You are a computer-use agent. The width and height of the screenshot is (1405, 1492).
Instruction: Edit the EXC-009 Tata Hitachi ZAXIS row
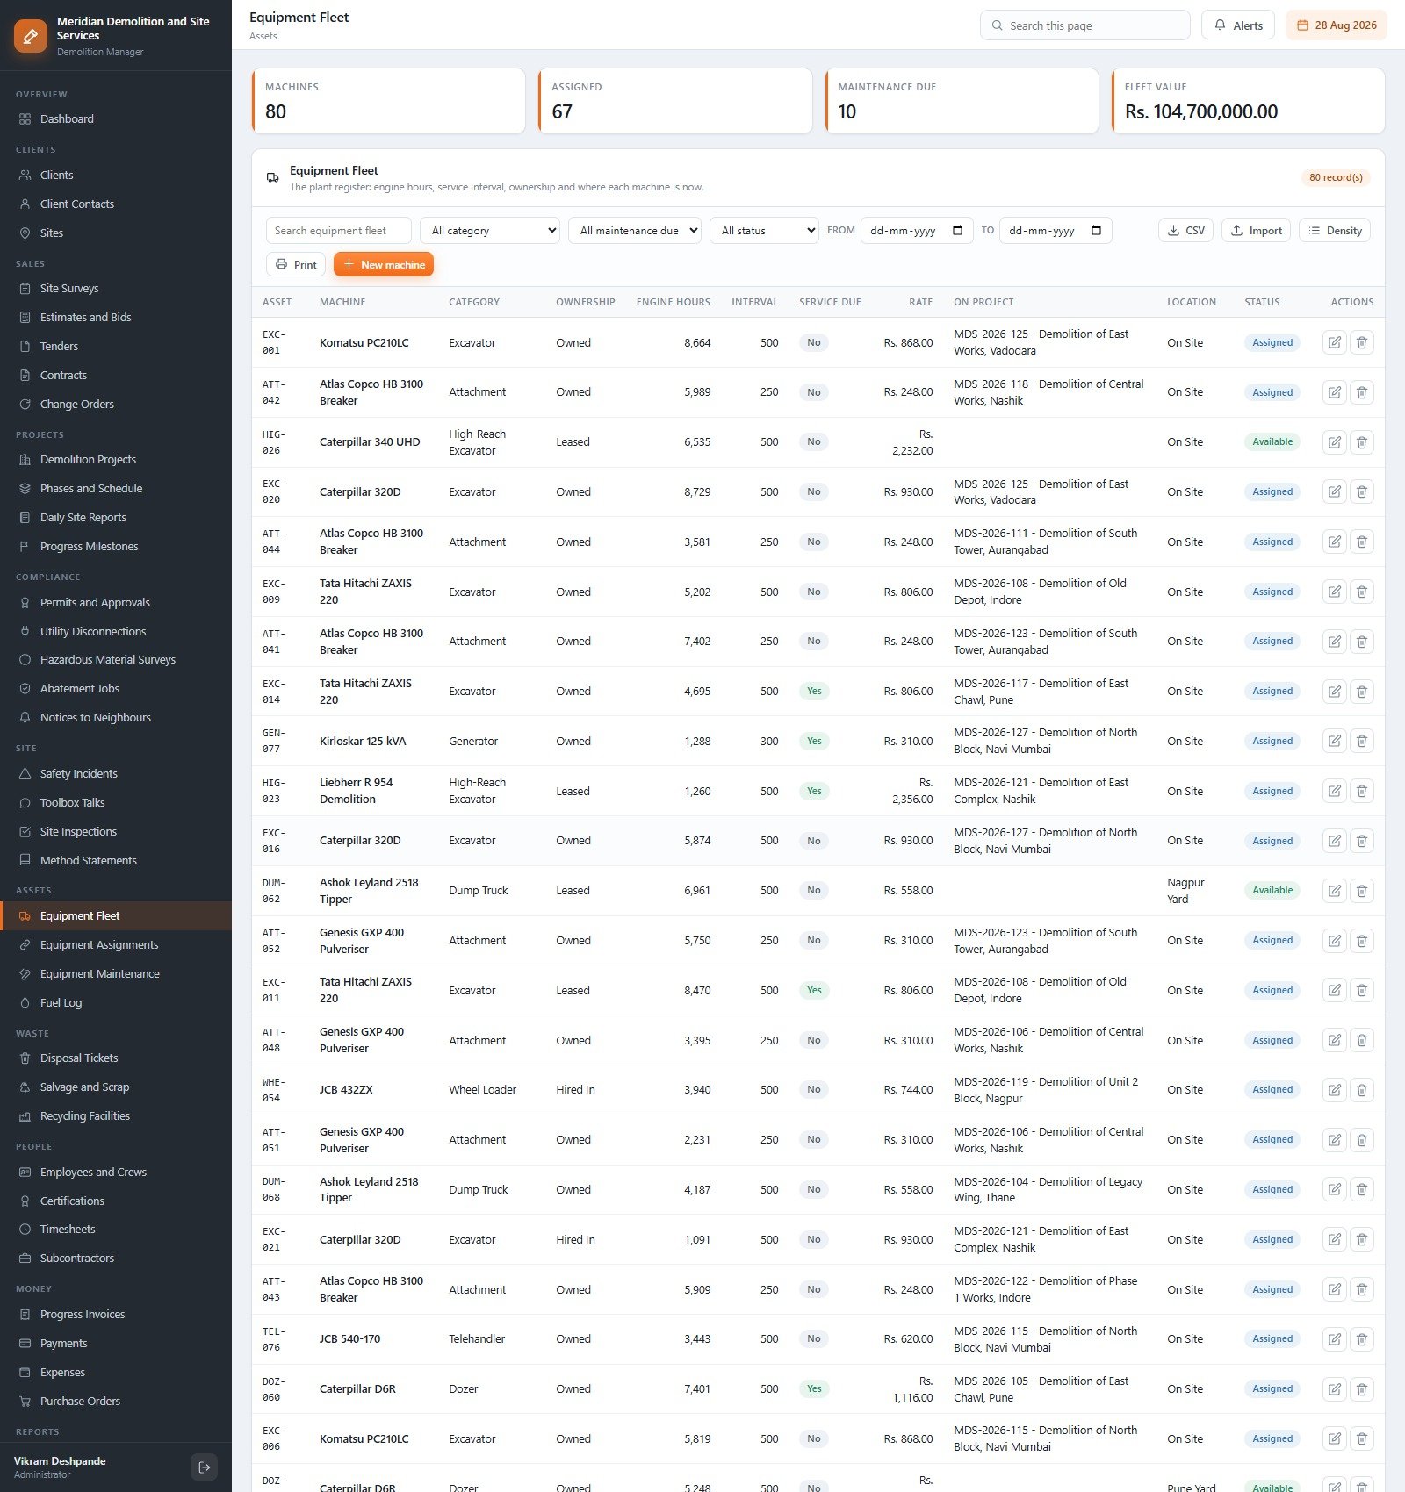pos(1334,592)
